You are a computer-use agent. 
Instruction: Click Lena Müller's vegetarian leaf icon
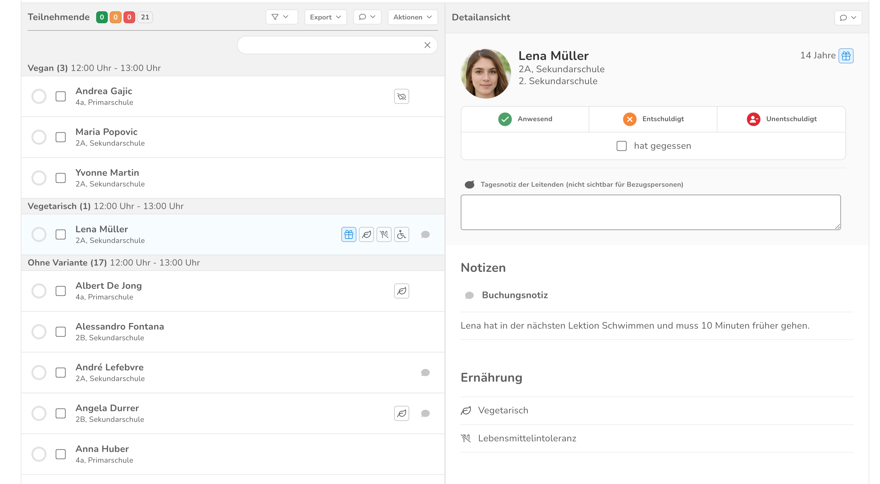coord(366,234)
